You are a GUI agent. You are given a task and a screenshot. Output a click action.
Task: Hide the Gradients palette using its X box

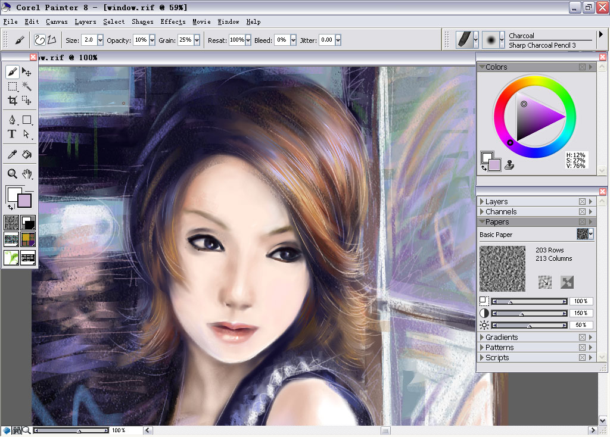(x=582, y=337)
